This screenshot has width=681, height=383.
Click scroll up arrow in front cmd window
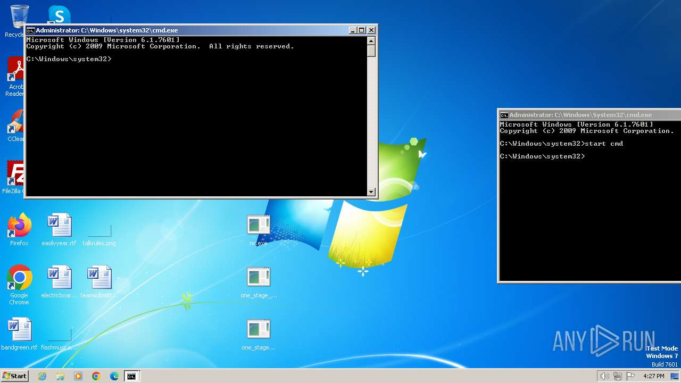coord(371,41)
